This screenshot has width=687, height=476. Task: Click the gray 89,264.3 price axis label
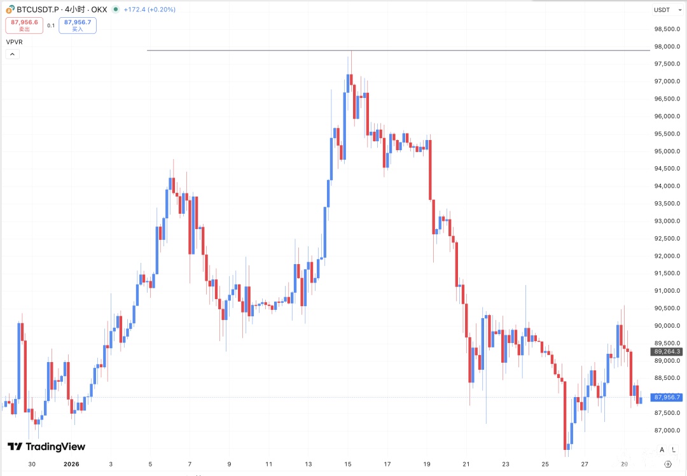tap(667, 351)
